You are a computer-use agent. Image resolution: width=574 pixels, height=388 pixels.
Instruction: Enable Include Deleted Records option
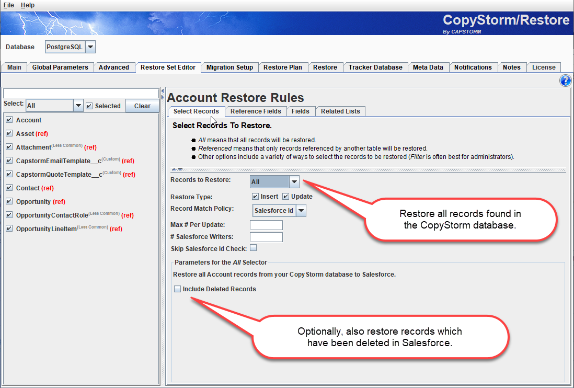click(178, 289)
